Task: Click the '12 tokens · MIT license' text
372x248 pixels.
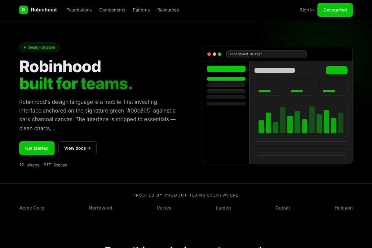Action: tap(43, 165)
